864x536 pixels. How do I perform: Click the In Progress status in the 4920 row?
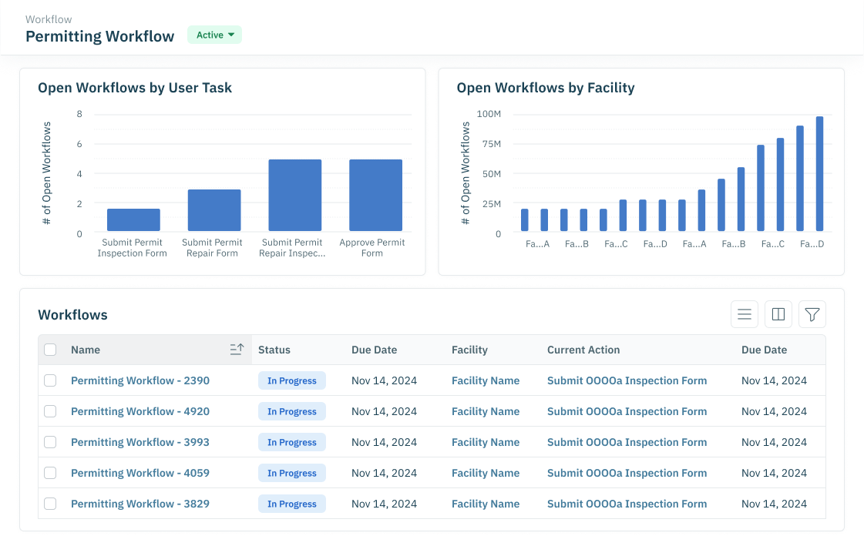(292, 411)
